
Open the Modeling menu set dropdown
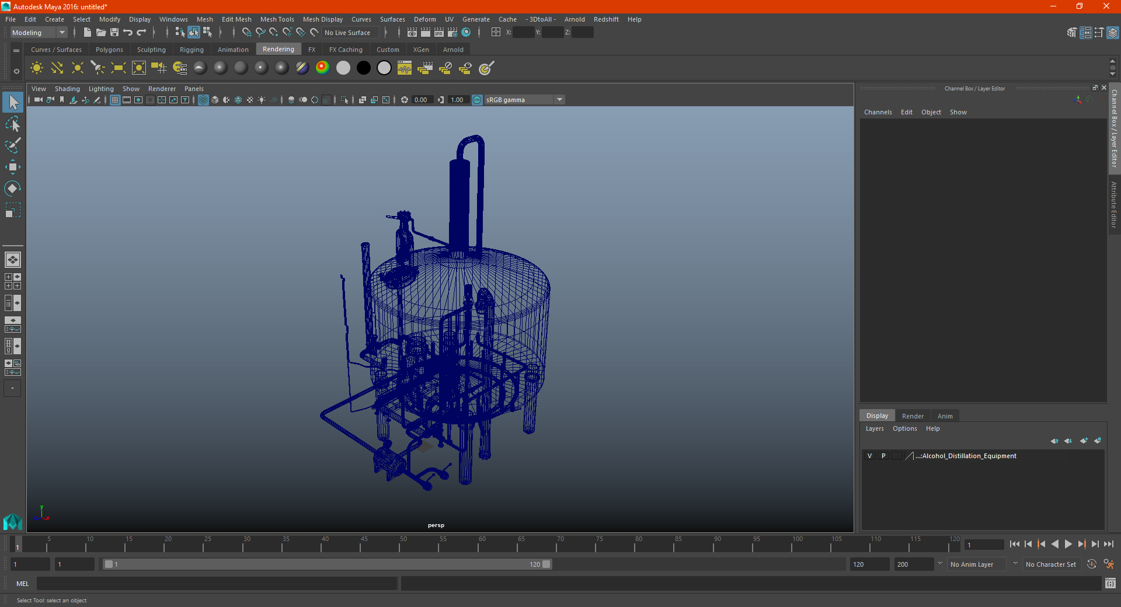pos(39,33)
